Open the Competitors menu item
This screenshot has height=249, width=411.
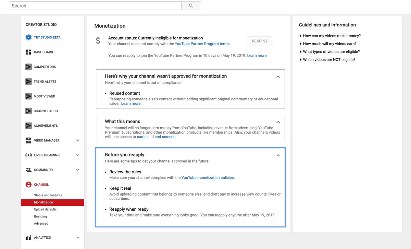(45, 67)
